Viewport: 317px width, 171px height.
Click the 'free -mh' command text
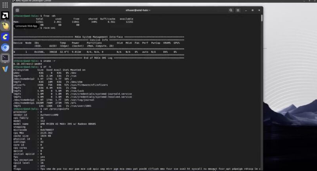pos(49,16)
